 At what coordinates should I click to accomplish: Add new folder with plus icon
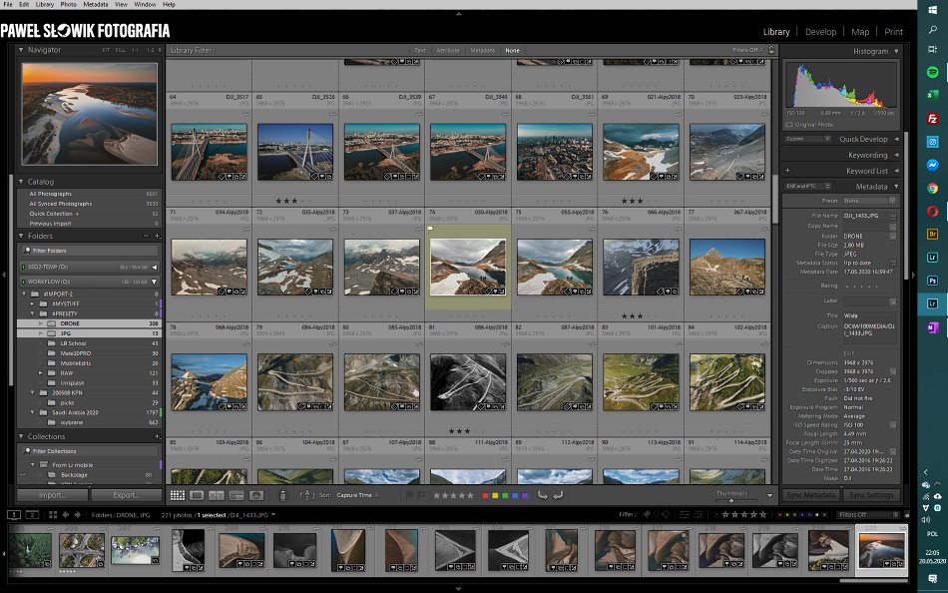158,236
